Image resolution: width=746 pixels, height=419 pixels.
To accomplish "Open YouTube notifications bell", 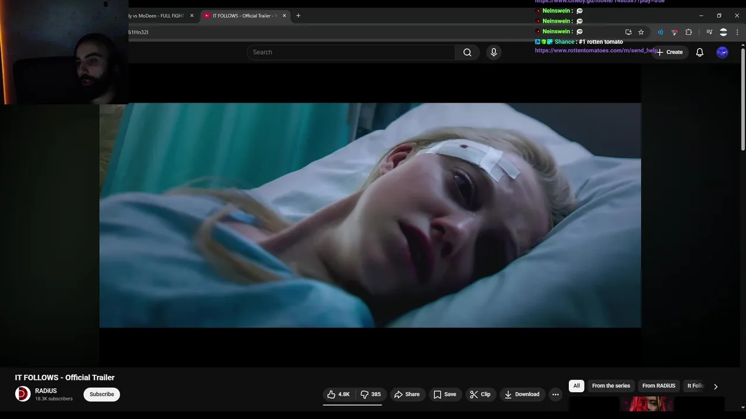I will pos(700,52).
